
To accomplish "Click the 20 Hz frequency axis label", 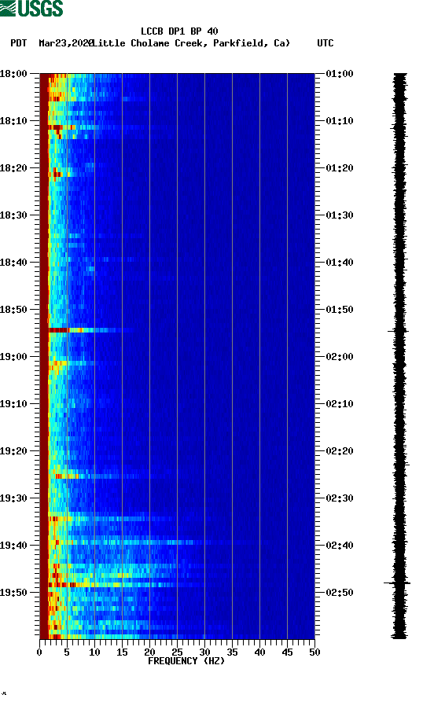I will (x=149, y=652).
